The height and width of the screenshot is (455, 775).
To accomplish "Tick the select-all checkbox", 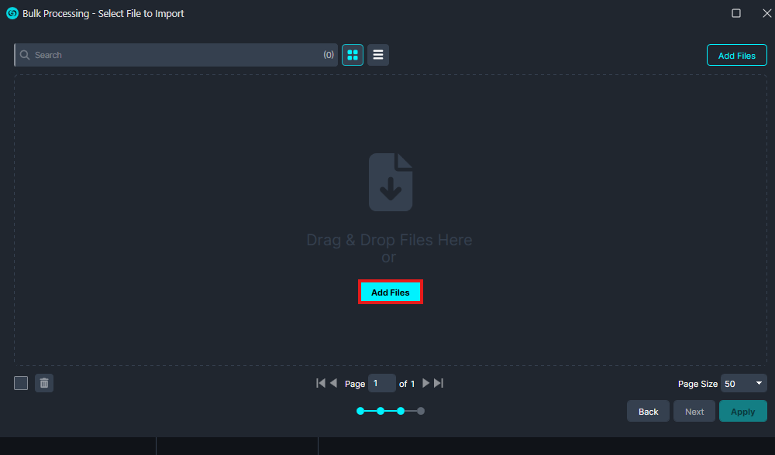I will point(21,383).
